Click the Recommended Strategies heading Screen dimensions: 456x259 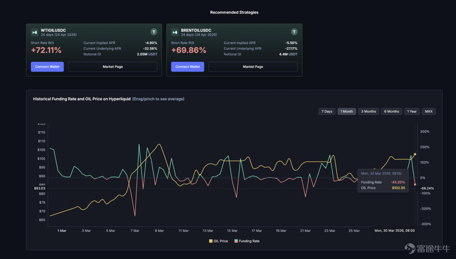tap(234, 12)
